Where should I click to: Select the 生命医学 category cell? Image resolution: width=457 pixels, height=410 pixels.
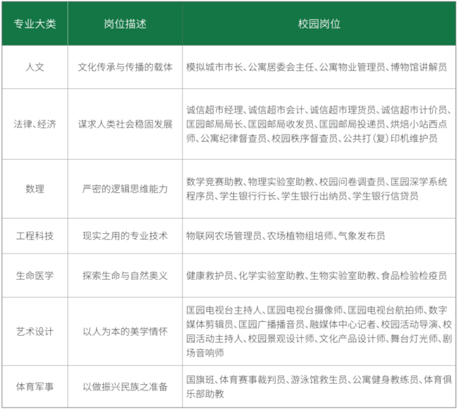(34, 275)
